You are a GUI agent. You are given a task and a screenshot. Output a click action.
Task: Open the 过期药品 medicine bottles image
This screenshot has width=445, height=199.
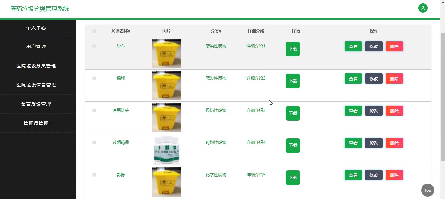tap(167, 150)
